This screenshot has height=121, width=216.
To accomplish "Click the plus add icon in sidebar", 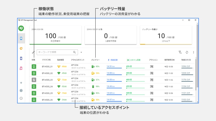I will 21,83.
